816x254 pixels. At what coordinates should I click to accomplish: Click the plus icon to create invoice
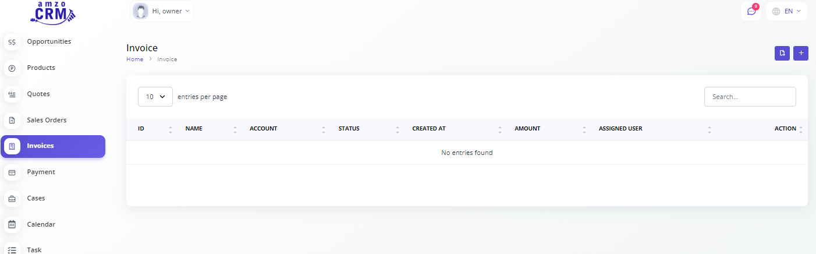click(801, 53)
